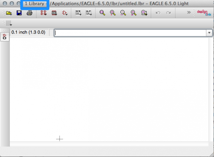This screenshot has height=157, width=214.
Task: Click the Redo arrow
Action: [168, 13]
